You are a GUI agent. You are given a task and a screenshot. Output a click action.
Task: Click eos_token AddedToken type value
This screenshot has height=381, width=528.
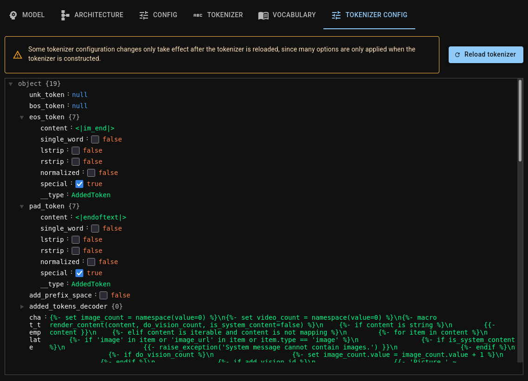click(x=91, y=195)
